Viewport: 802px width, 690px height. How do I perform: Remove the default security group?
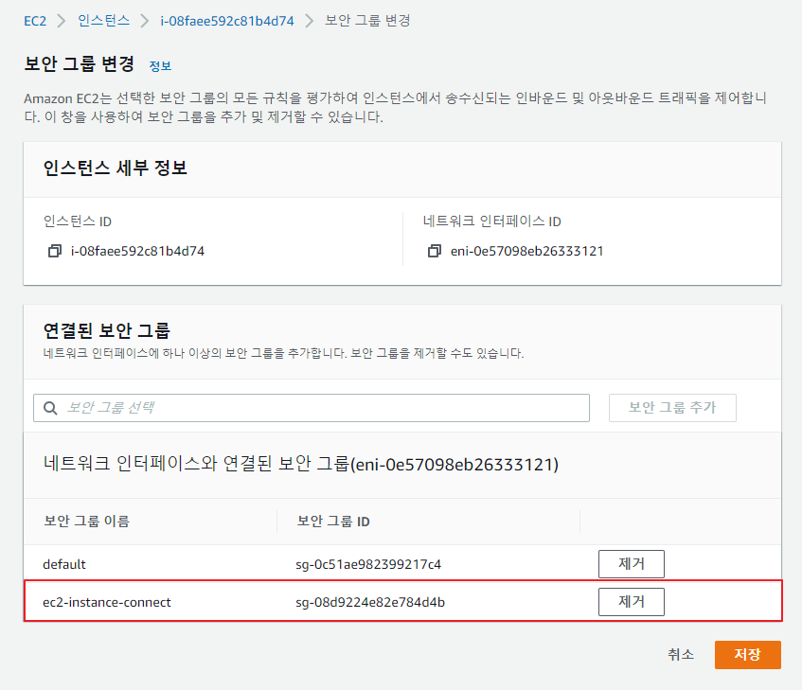click(x=631, y=564)
